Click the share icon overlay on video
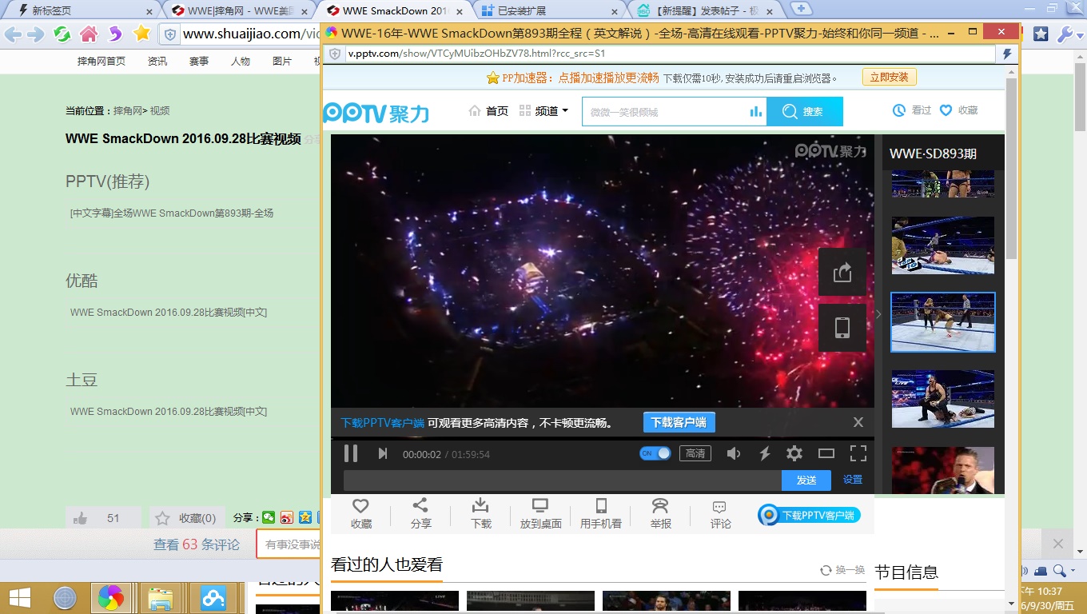 (842, 273)
